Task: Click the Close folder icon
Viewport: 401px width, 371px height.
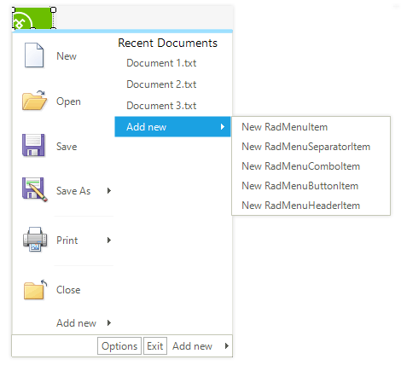Action: tap(35, 289)
